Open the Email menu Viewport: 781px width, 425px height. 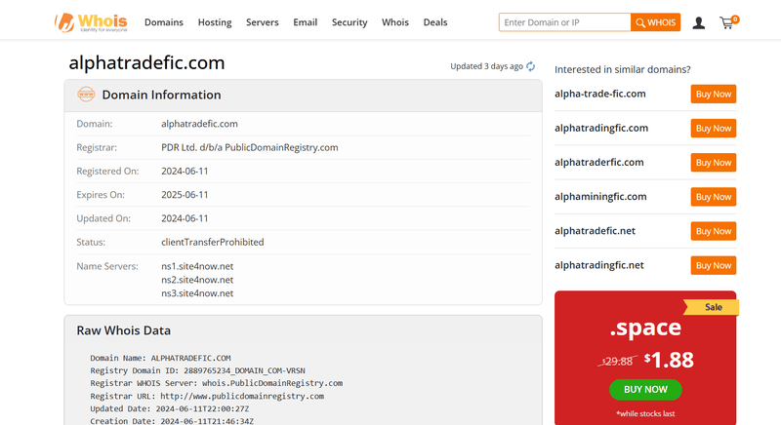coord(305,22)
